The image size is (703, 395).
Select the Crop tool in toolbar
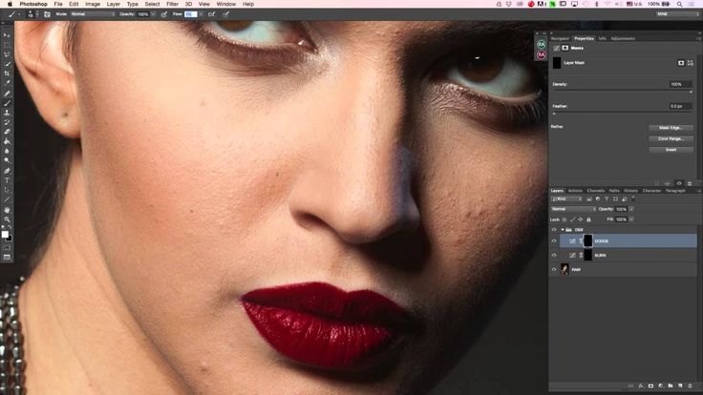(x=7, y=73)
